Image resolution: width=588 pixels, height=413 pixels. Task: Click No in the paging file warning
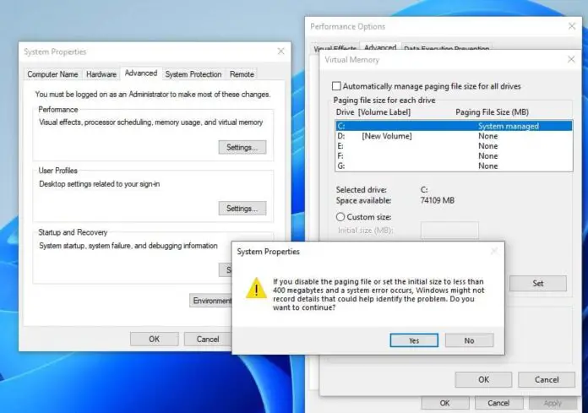pos(469,340)
